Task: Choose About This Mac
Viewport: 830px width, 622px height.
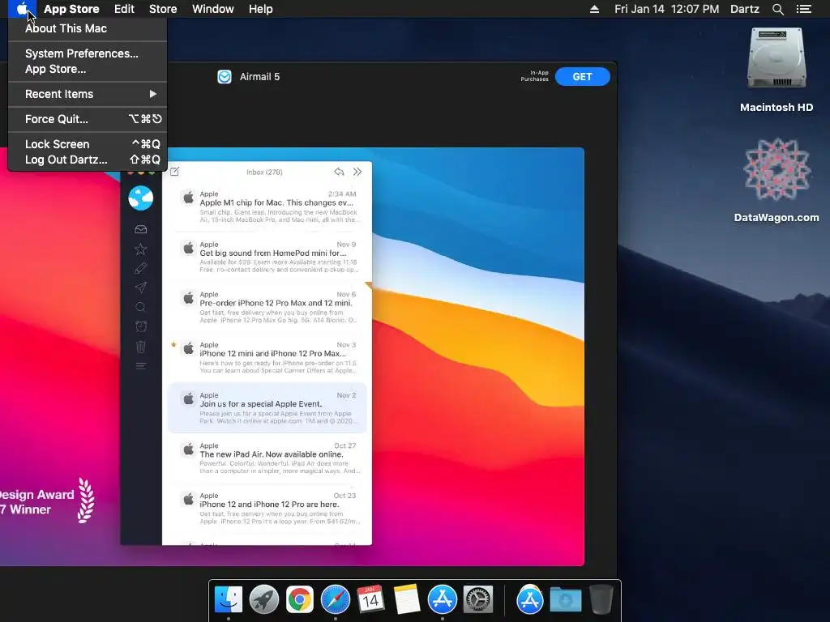Action: [x=88, y=28]
